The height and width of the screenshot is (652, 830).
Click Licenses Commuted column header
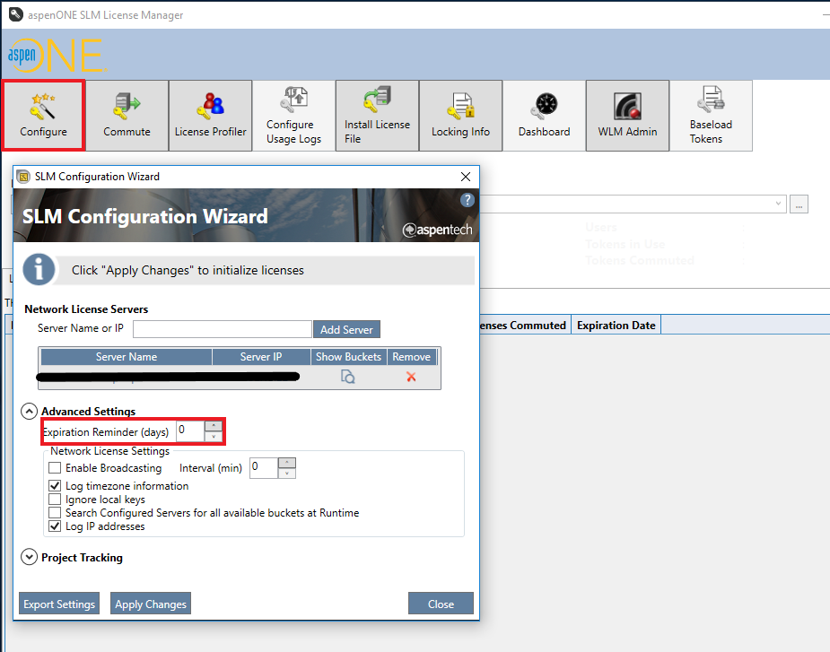[x=523, y=325]
